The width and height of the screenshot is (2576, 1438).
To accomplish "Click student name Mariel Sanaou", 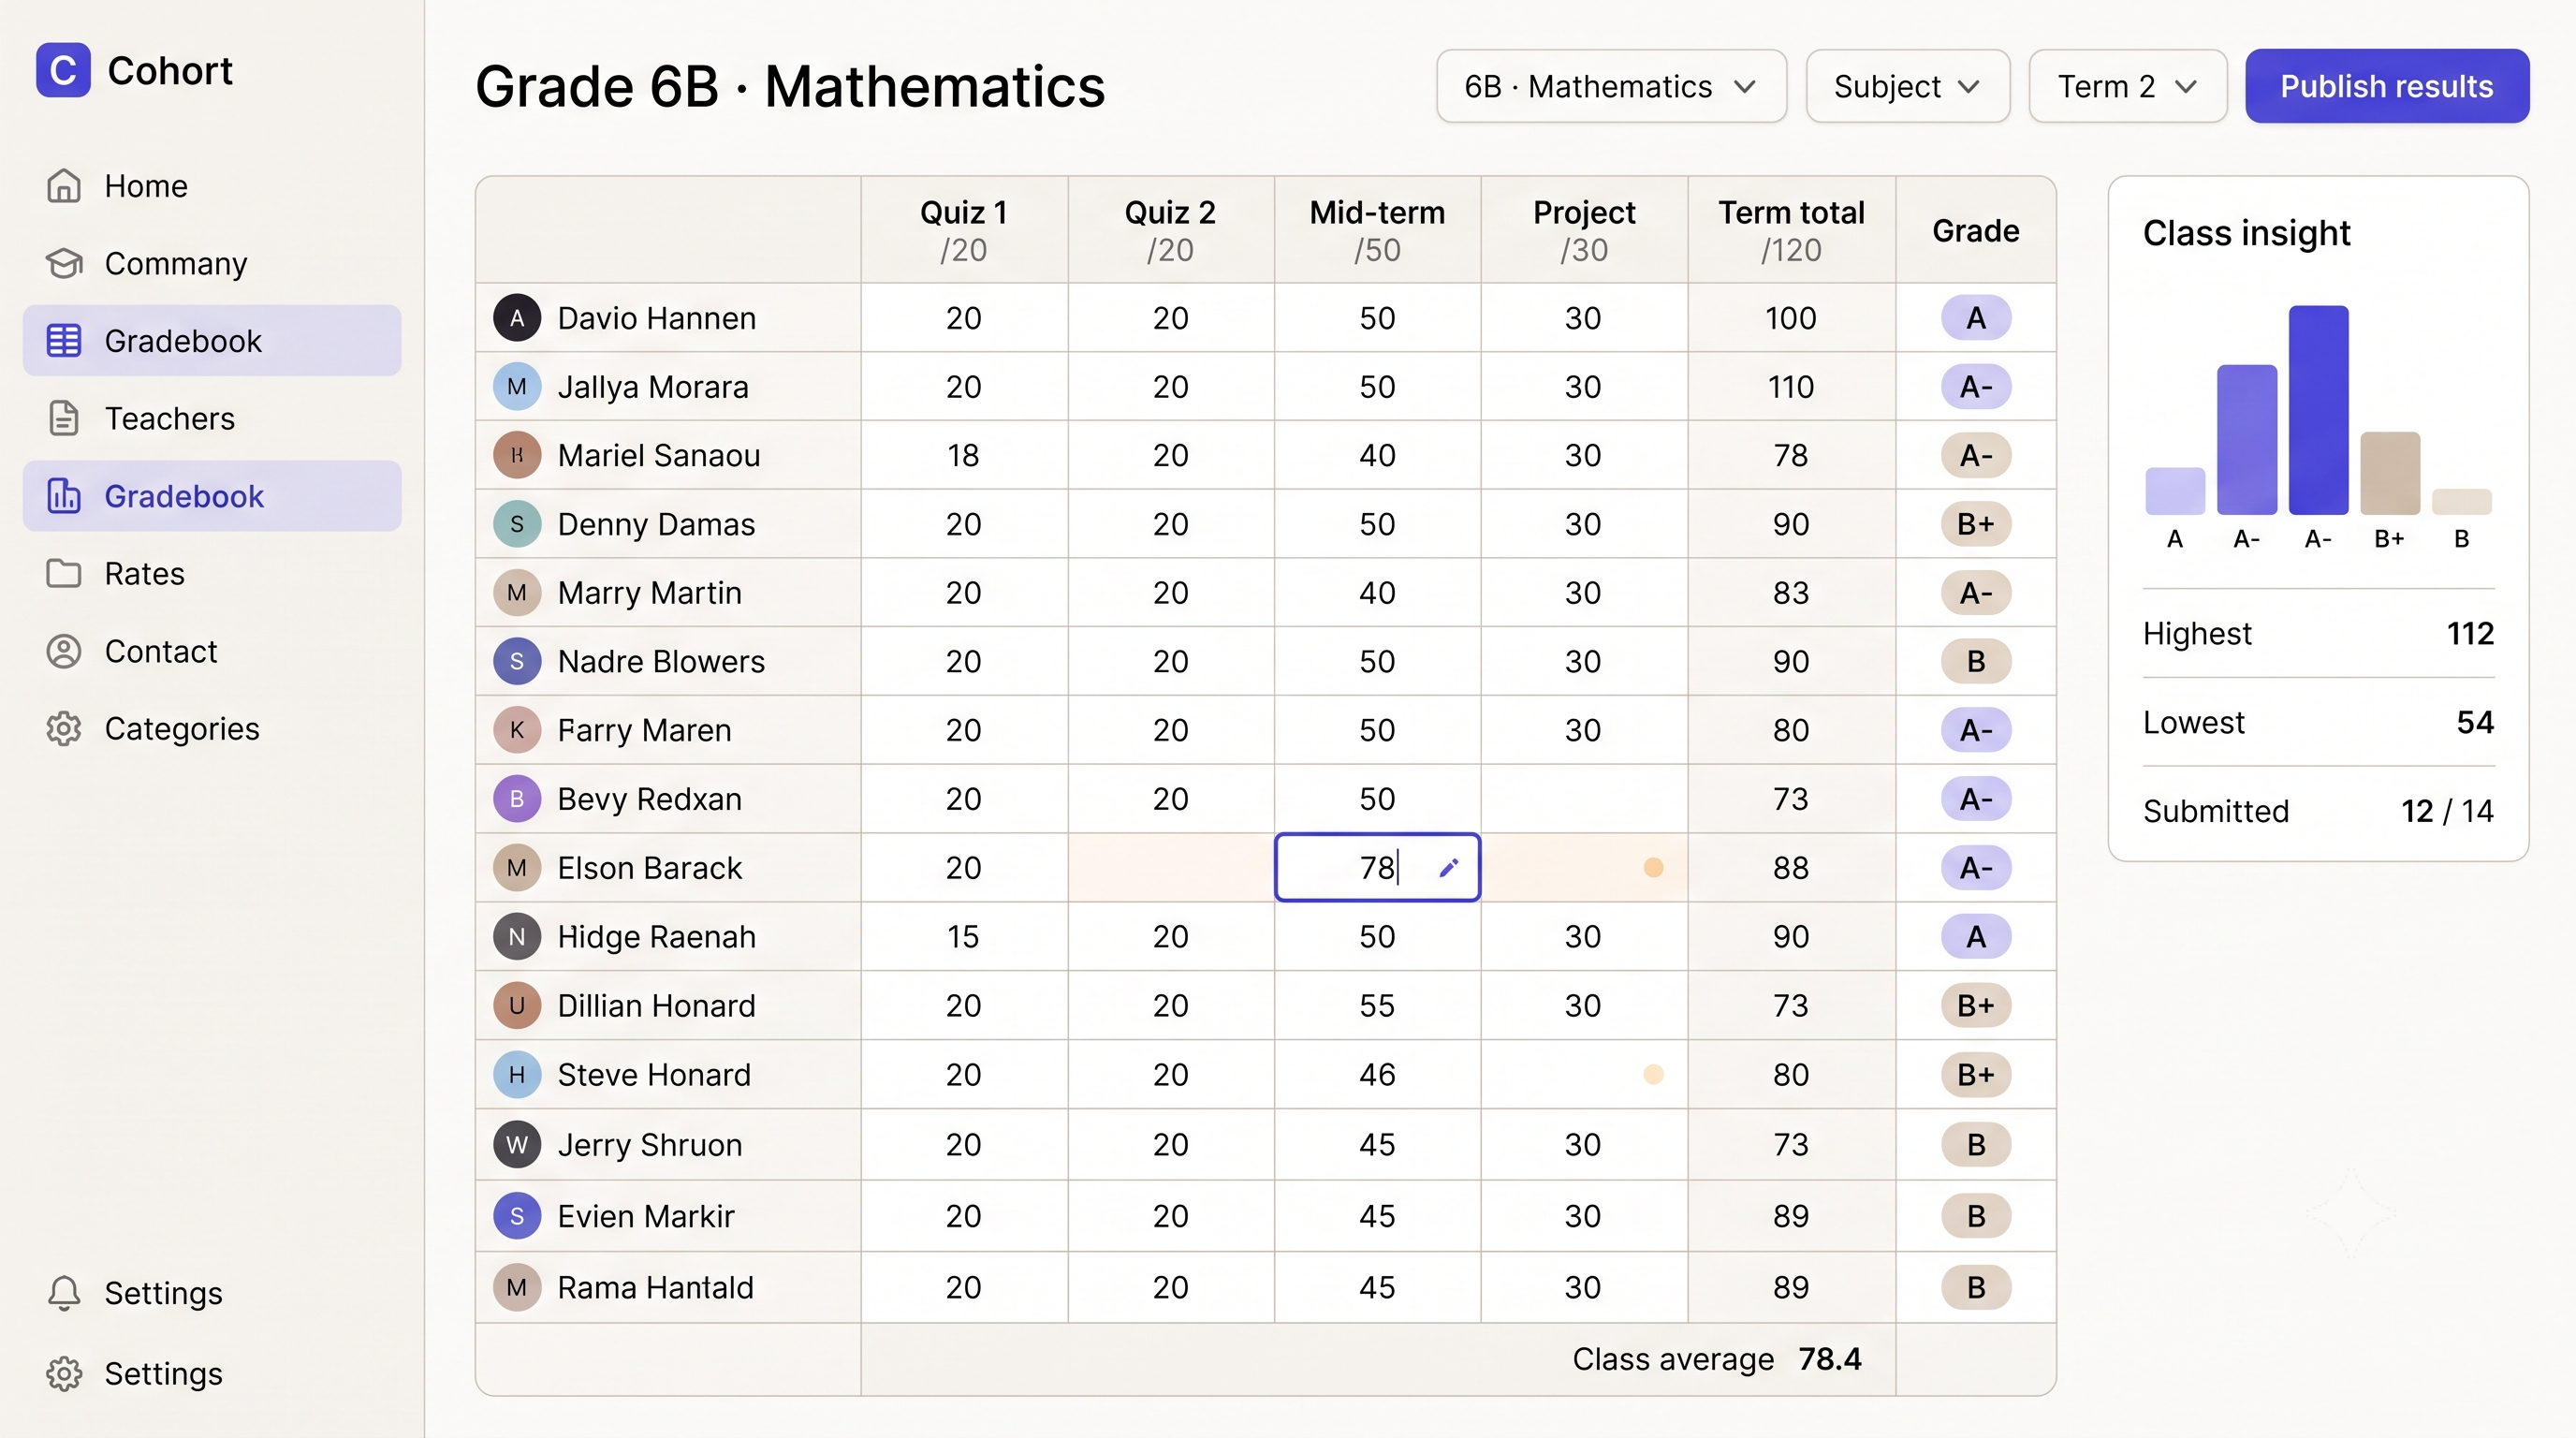I will pyautogui.click(x=659, y=456).
